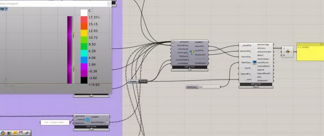This screenshot has width=324, height=136.
Task: Click the download arrow icon in bottom toolbar
Action: pyautogui.click(x=8, y=133)
